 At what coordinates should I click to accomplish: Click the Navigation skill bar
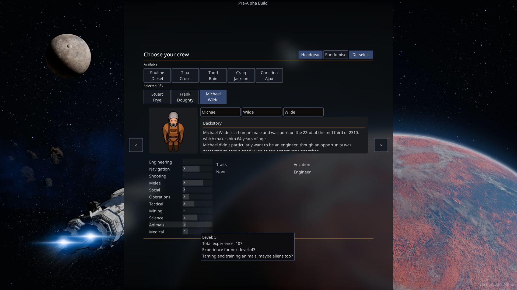[197, 169]
